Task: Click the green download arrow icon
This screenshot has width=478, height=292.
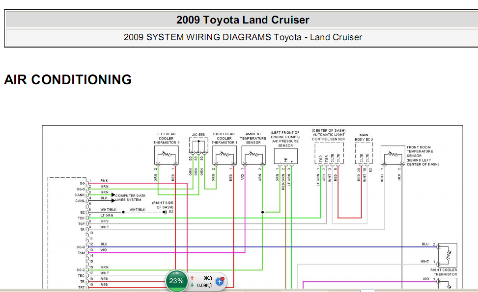Action: 192,285
